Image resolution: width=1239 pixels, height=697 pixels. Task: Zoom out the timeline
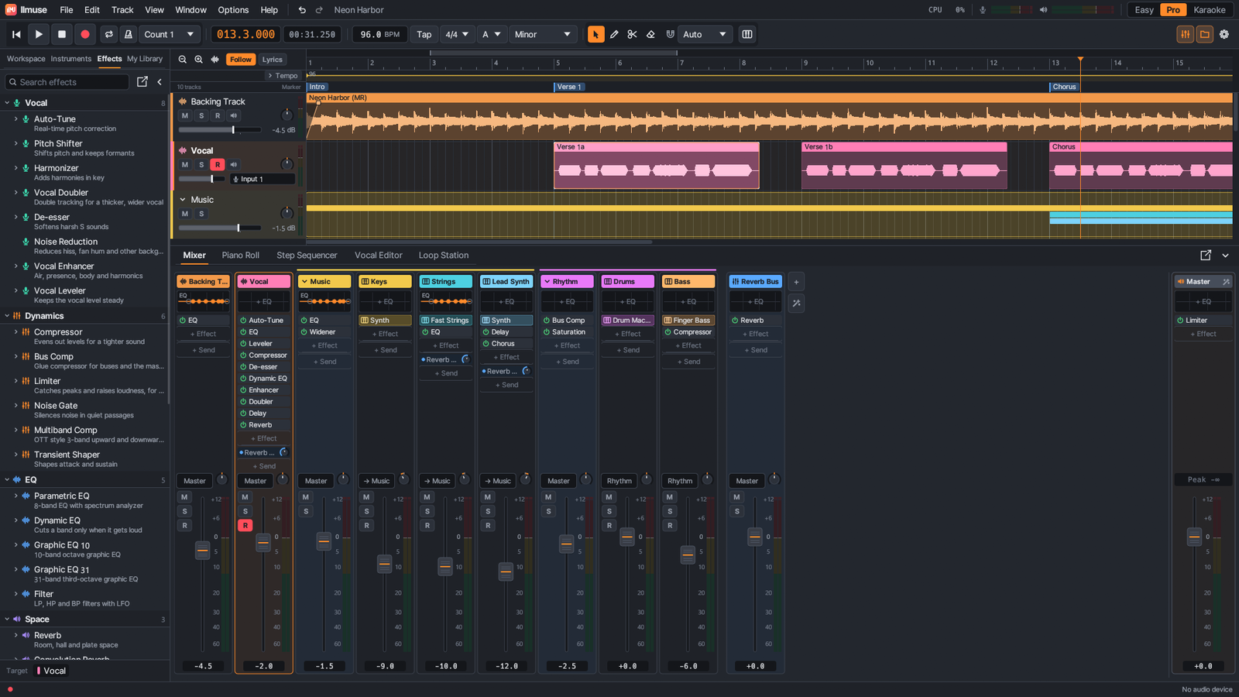(183, 60)
